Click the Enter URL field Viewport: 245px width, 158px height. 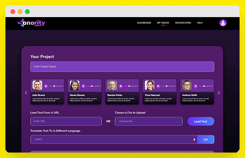coord(66,121)
